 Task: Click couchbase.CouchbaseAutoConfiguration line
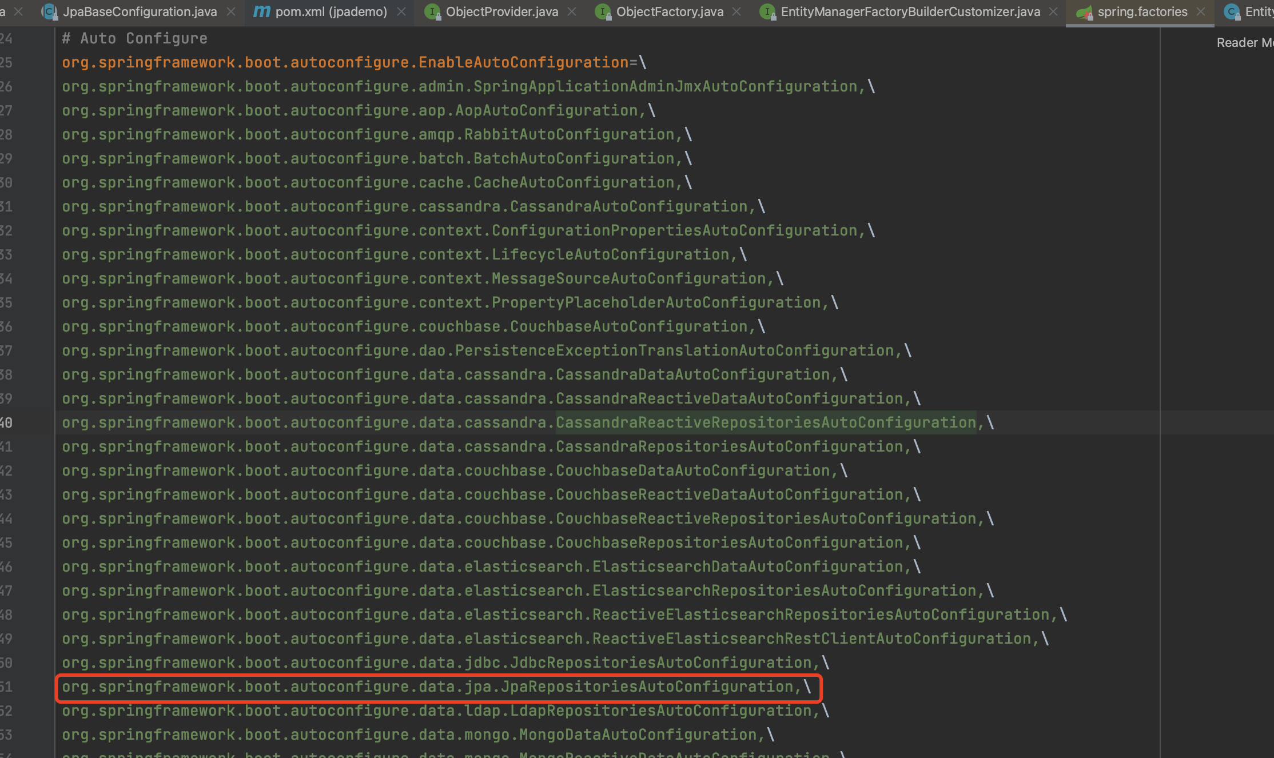(x=413, y=326)
